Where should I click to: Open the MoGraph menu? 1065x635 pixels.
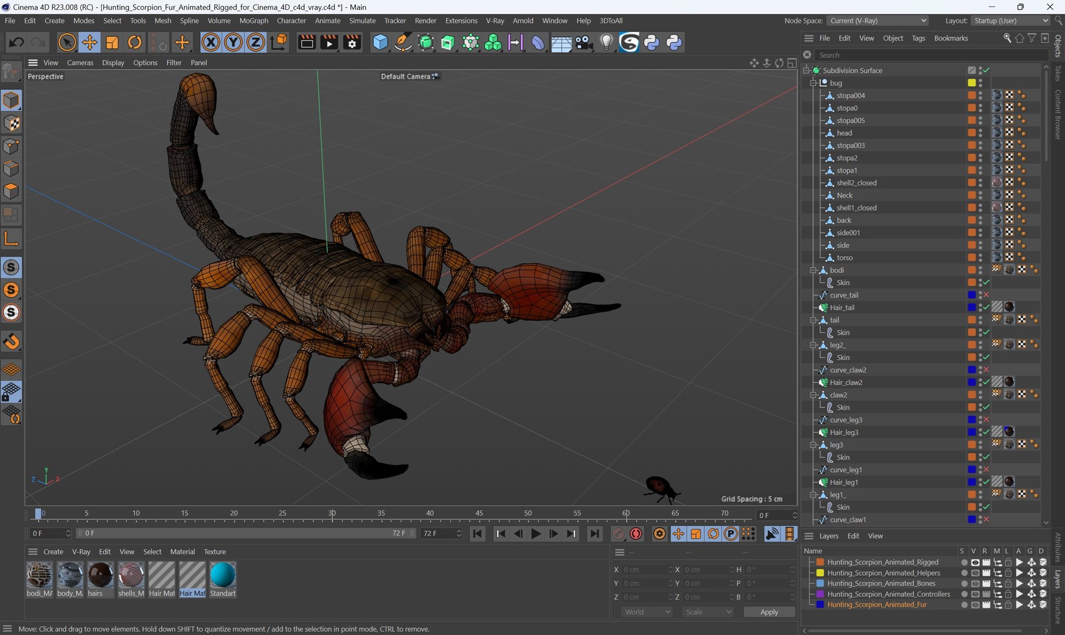pyautogui.click(x=254, y=21)
